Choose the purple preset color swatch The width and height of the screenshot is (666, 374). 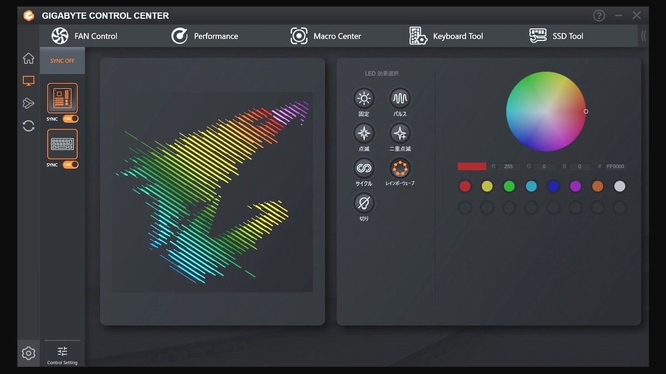(x=576, y=187)
